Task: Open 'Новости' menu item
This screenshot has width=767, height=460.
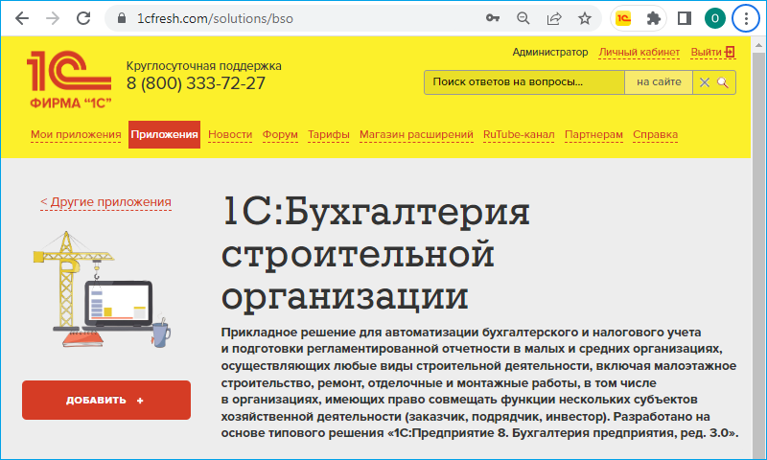Action: [x=230, y=134]
